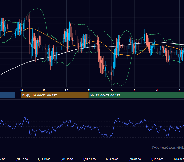Select the 2 hour label on upper axis
Image resolution: width=184 pixels, height=162 pixels.
pyautogui.click(x=134, y=90)
